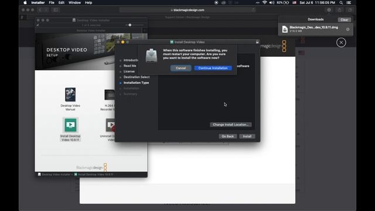Adjust the icon size slider in Finder window
This screenshot has height=211, width=375.
pyautogui.click(x=130, y=25)
